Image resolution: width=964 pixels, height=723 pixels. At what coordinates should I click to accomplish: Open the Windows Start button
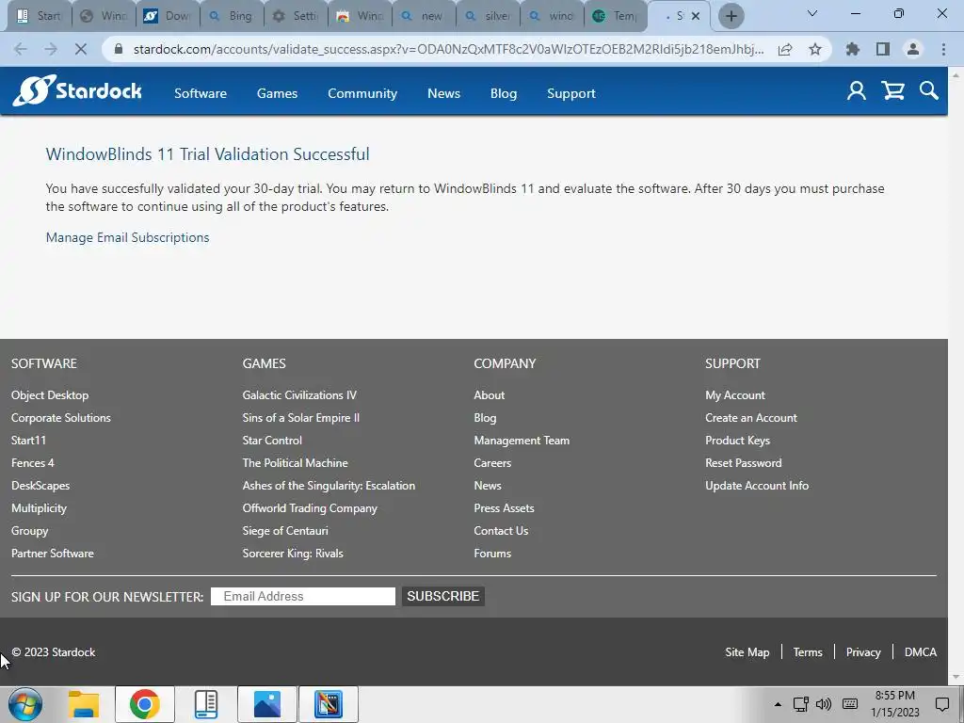pyautogui.click(x=25, y=704)
